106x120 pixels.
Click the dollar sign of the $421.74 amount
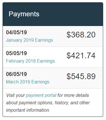(x=69, y=55)
